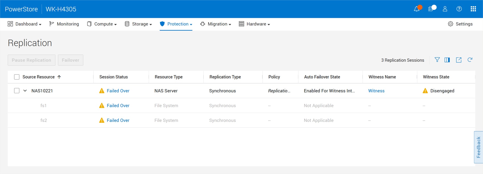
Task: Click the export table icon
Action: click(459, 60)
